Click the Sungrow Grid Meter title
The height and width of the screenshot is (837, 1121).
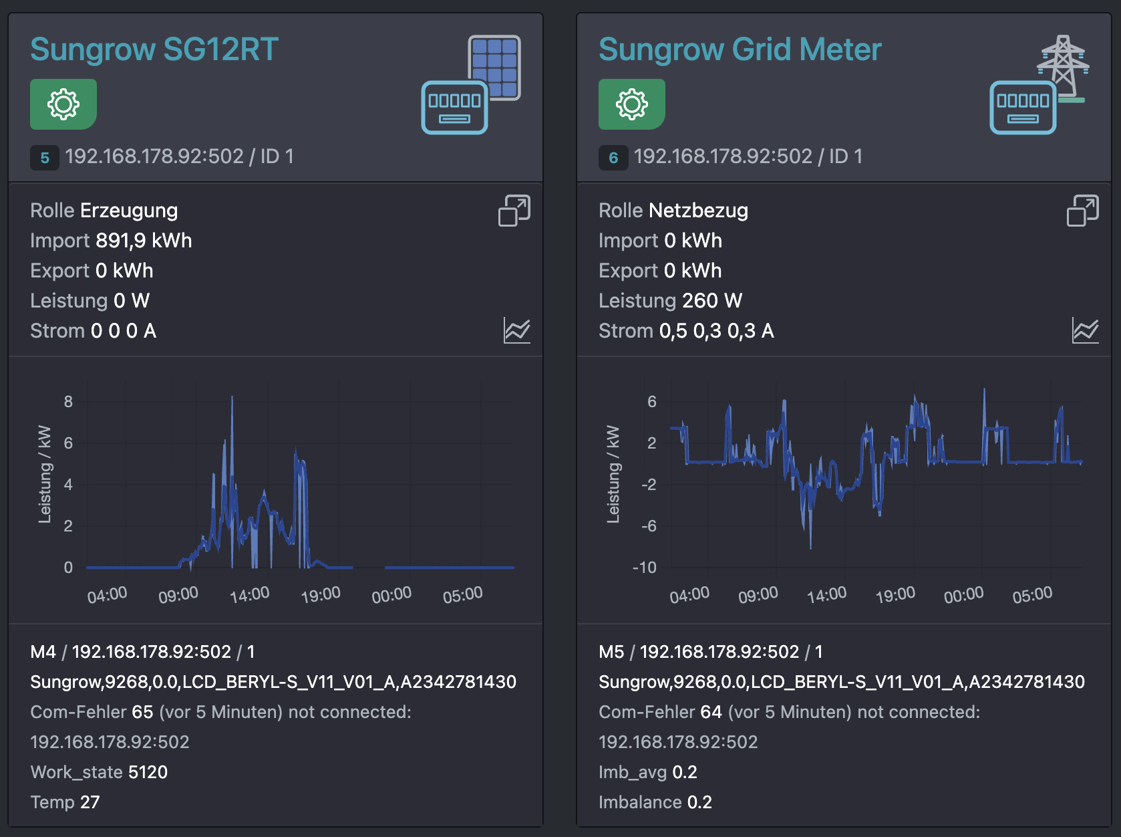click(x=740, y=49)
